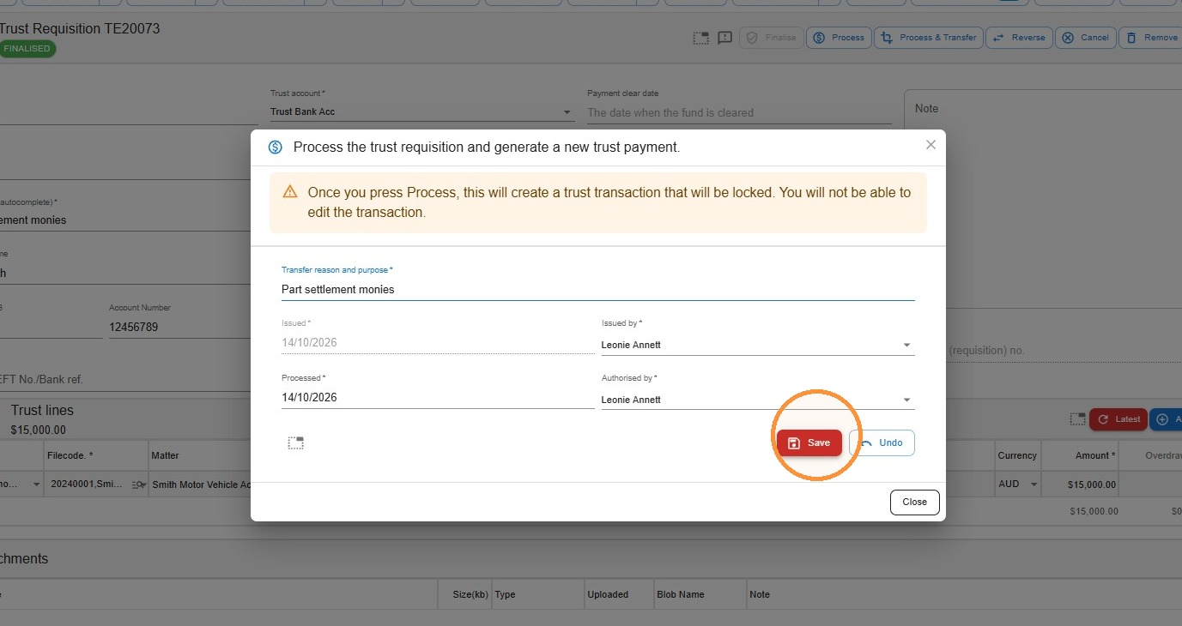Viewport: 1182px width, 626px height.
Task: Open the AUD currency dropdown
Action: coord(1018,485)
